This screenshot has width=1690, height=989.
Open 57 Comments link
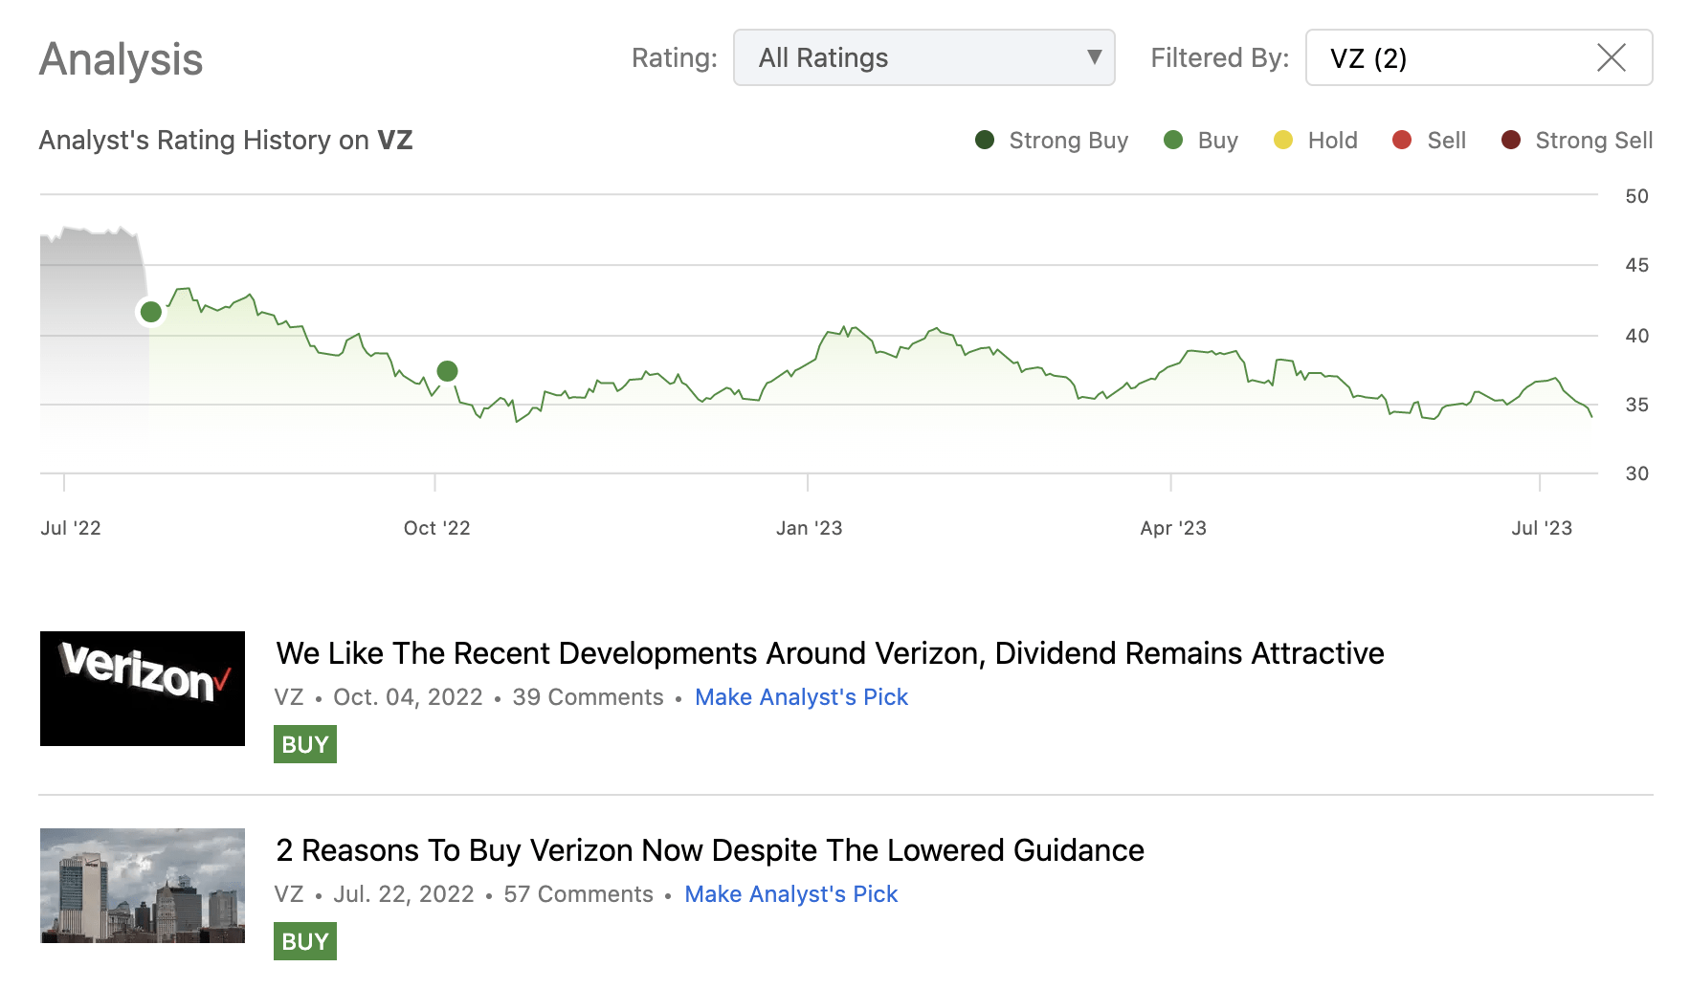point(578,894)
